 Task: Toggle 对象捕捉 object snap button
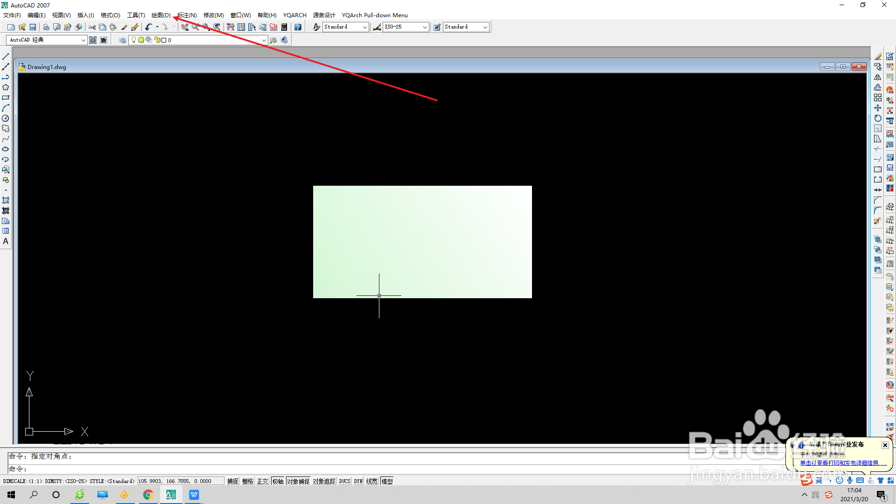tap(298, 481)
